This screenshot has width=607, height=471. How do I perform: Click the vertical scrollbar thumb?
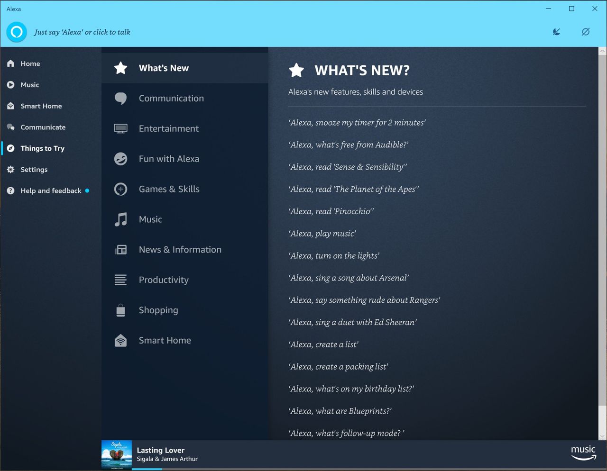[x=602, y=230]
